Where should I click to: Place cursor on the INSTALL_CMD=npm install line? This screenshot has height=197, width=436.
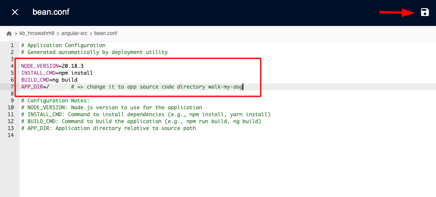coord(57,73)
